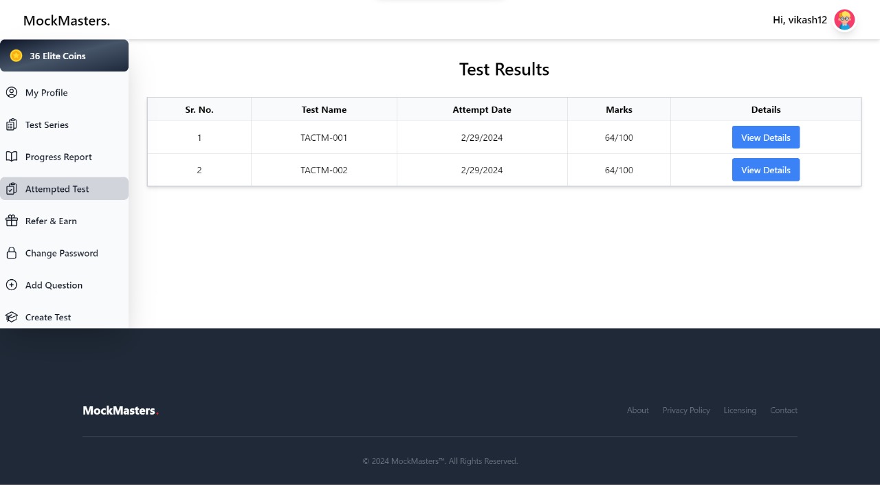Image resolution: width=880 pixels, height=495 pixels.
Task: Click the My Profile user icon
Action: tap(12, 92)
